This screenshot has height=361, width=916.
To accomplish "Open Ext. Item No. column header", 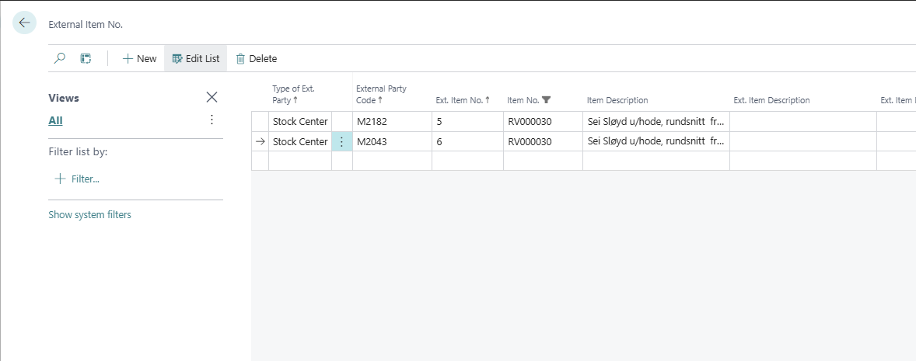I will coord(462,100).
